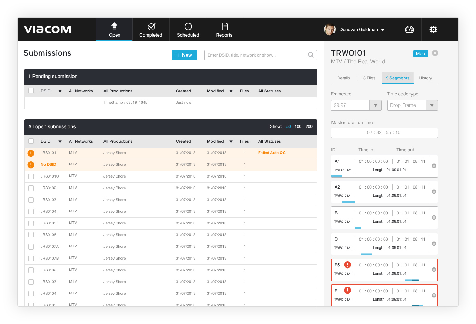
Task: Switch to the 9 Segments tab
Action: pos(398,78)
